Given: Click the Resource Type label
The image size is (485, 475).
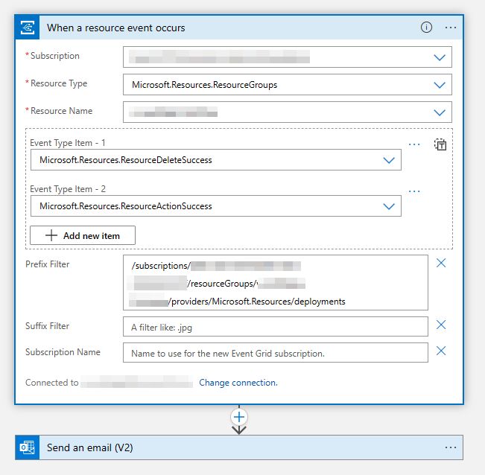Looking at the screenshot, I should [58, 83].
